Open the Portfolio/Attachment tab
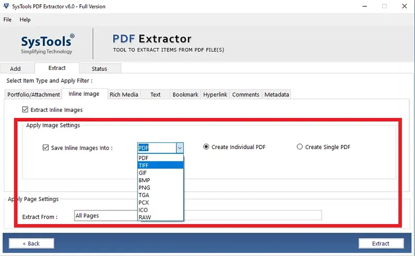415x256 pixels. 34,94
